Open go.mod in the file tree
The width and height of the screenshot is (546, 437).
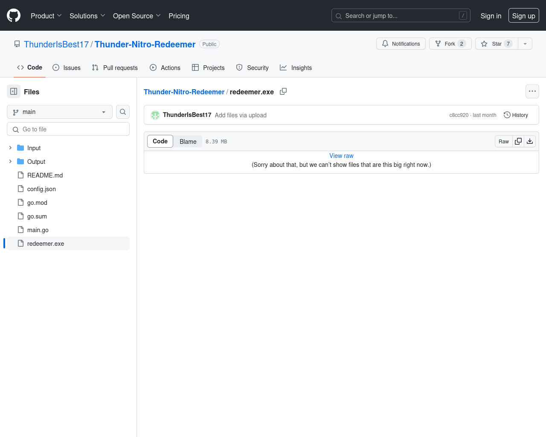(x=37, y=203)
